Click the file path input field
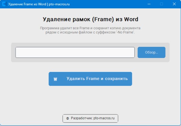 [75, 52]
